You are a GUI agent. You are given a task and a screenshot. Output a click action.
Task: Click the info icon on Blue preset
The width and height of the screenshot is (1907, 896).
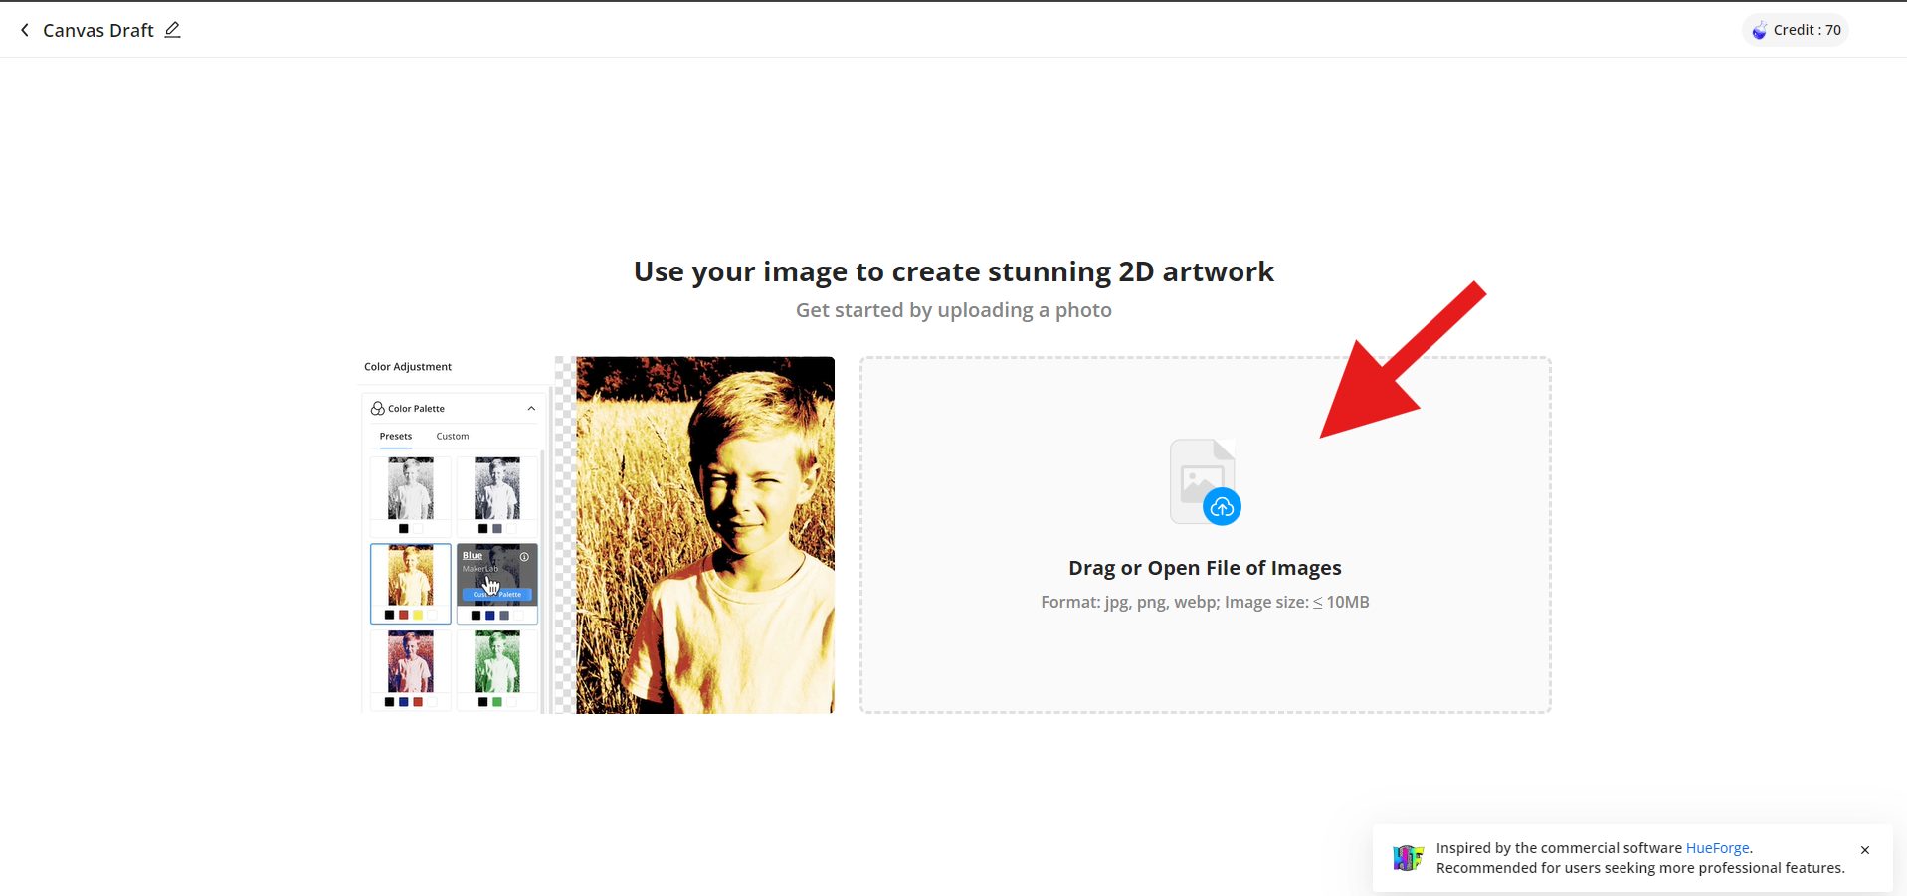524,557
